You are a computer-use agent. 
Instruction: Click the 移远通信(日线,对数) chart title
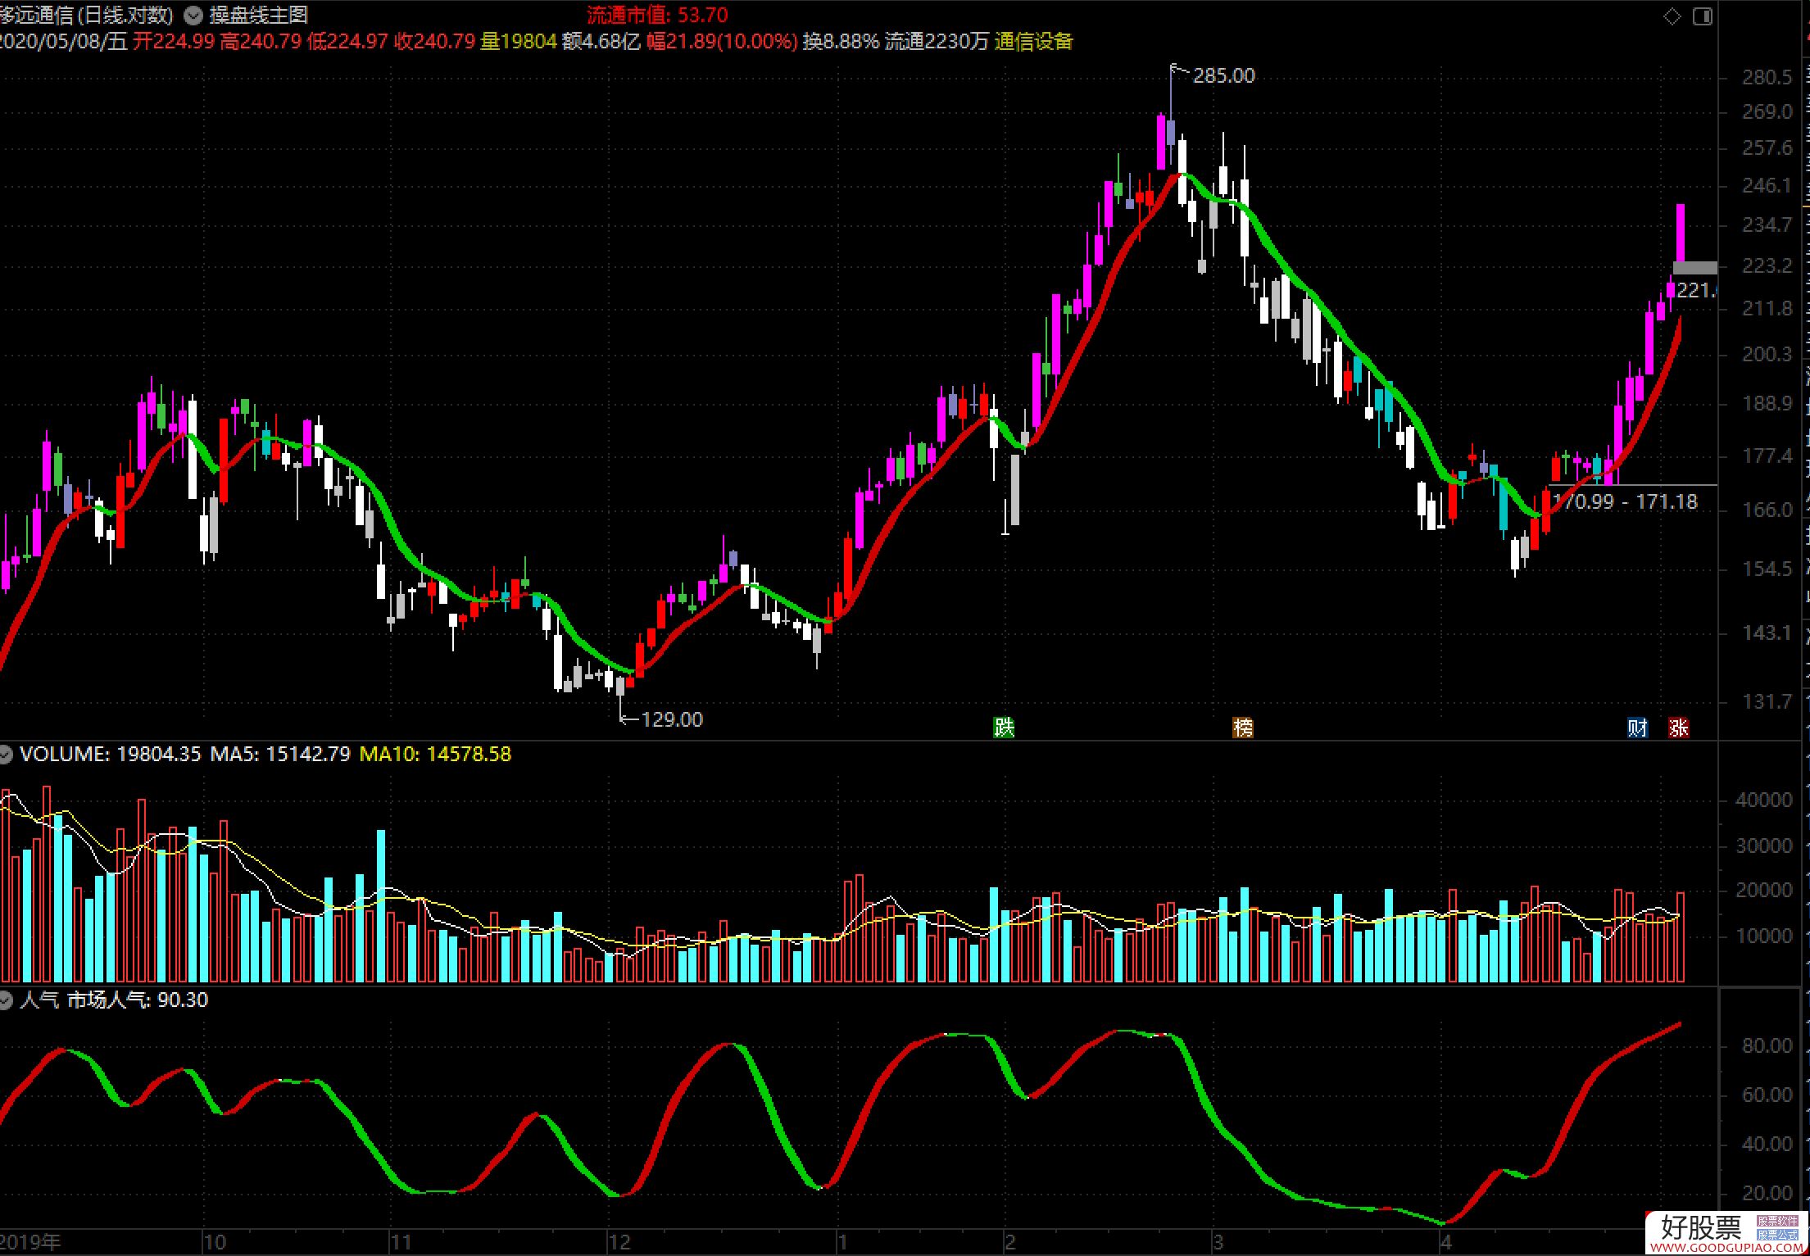(88, 15)
